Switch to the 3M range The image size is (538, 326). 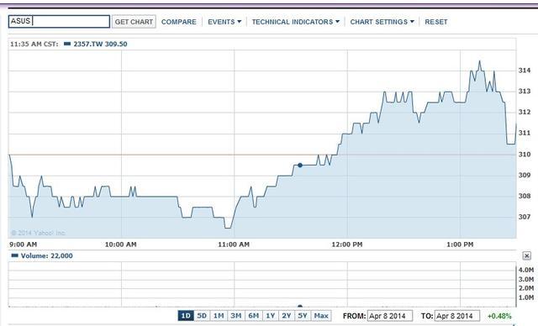click(235, 316)
